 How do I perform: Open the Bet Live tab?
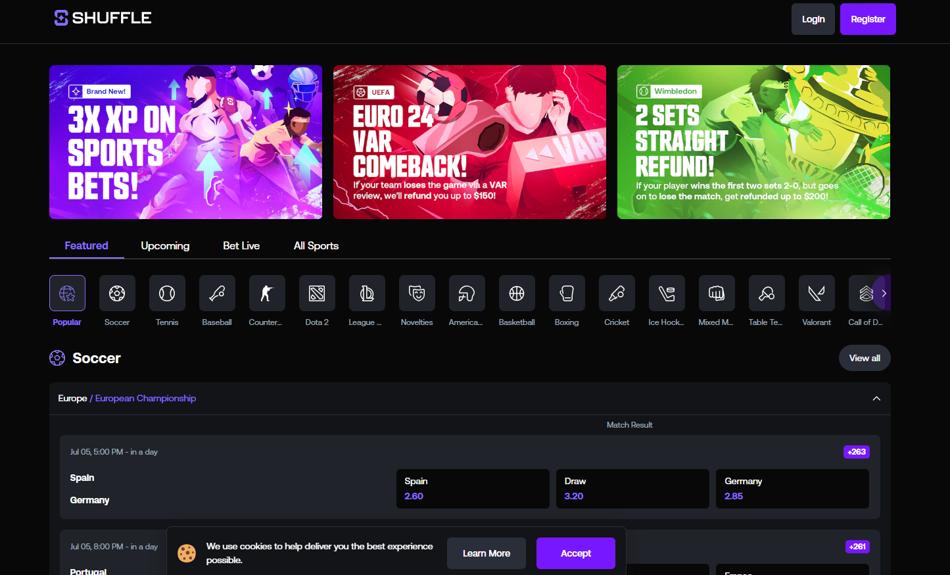(241, 245)
